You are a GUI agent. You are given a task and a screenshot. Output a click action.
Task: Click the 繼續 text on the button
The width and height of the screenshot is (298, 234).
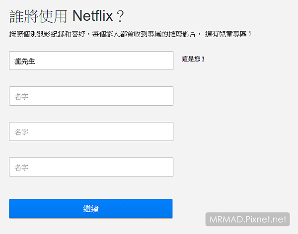91,209
